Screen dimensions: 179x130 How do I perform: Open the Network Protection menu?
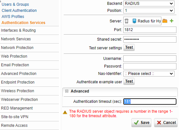tap(17, 48)
